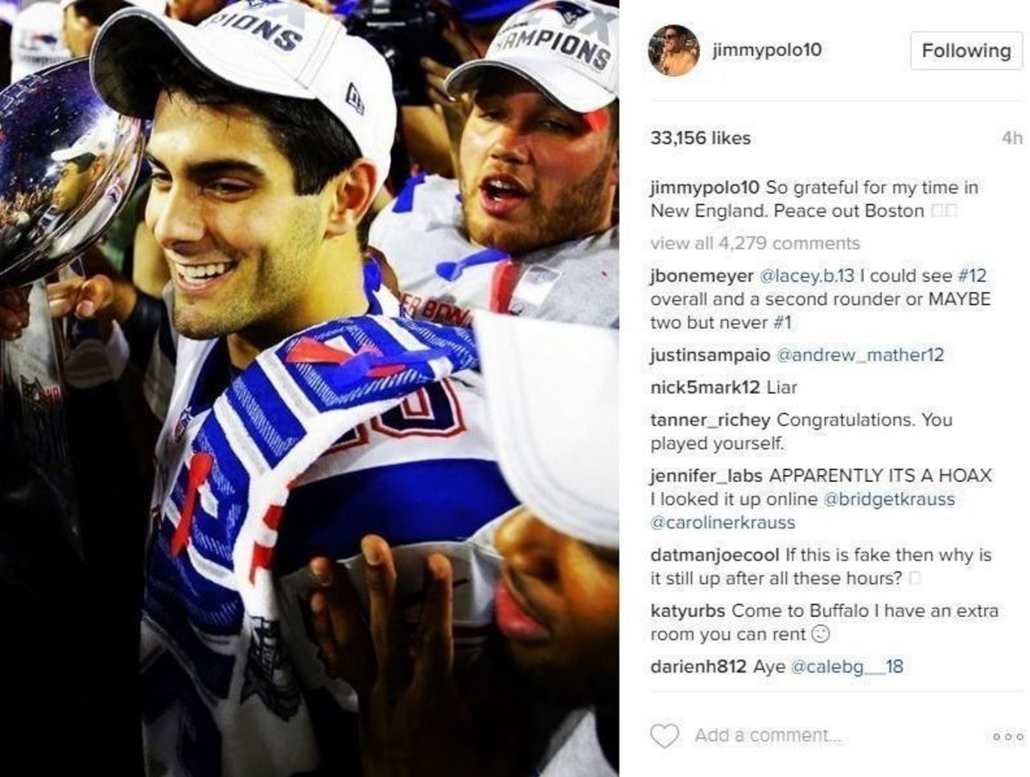Visit datmanjoecool's profile
The width and height of the screenshot is (1030, 777).
[715, 555]
